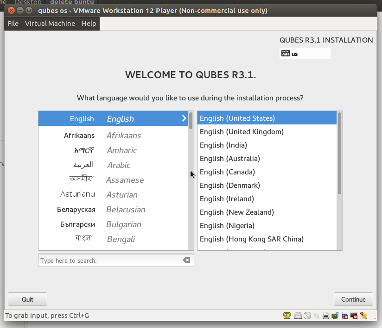Click the network adapter arrows icon
The width and height of the screenshot is (382, 328).
coord(317,316)
